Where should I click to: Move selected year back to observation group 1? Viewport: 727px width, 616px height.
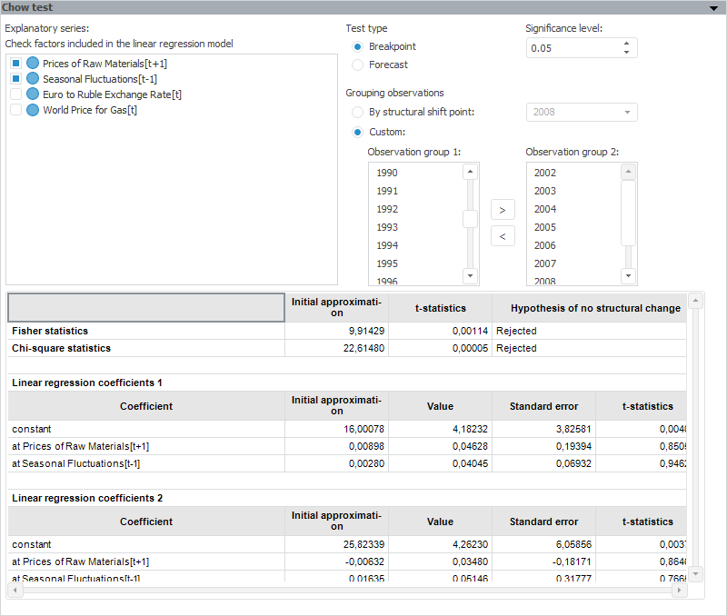pyautogui.click(x=502, y=236)
